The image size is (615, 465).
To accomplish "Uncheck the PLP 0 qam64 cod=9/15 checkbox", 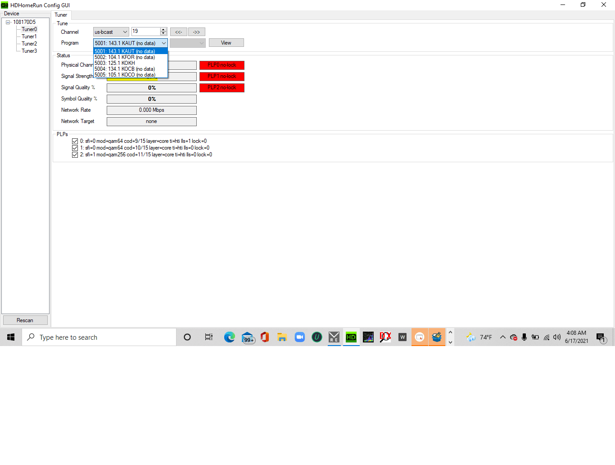I will (x=75, y=141).
